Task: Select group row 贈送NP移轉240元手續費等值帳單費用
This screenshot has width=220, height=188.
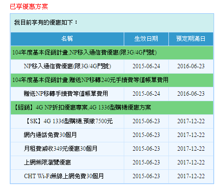Action: tap(112, 80)
